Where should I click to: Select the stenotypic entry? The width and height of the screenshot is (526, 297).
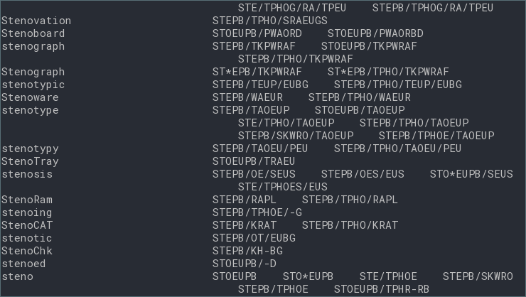click(x=33, y=85)
